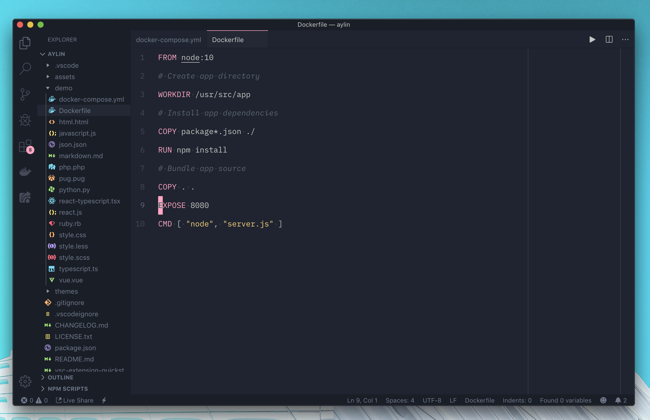This screenshot has width=650, height=420.
Task: Open the Docker extension sidebar
Action: point(25,171)
